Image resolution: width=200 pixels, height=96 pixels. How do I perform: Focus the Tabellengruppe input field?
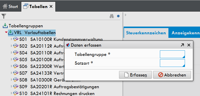pos(172,54)
